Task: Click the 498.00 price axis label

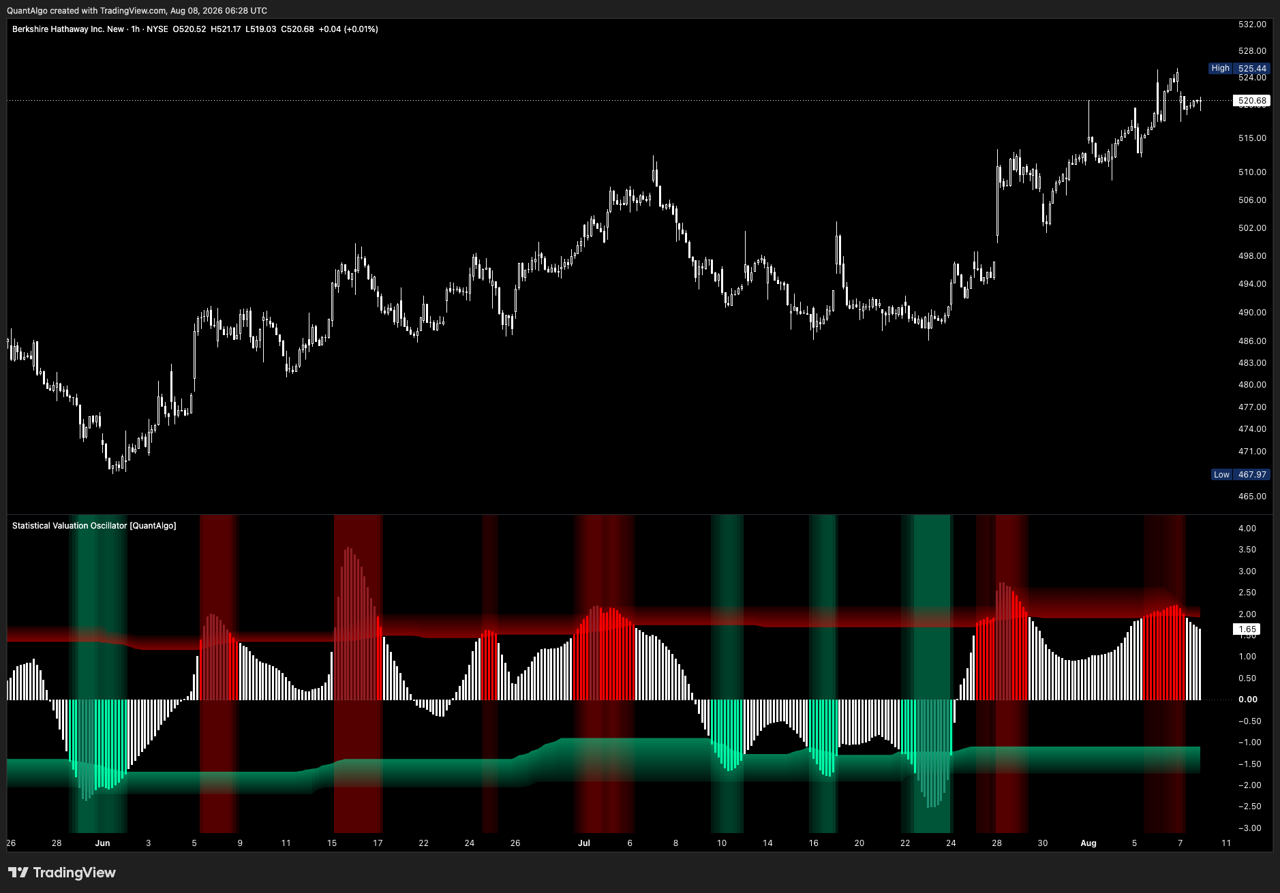Action: click(1252, 256)
